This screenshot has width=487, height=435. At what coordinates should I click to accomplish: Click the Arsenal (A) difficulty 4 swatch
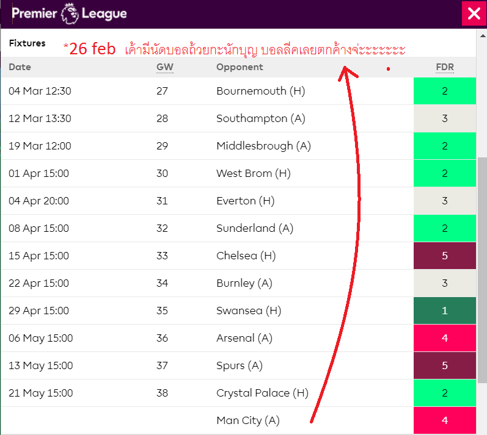[x=444, y=339]
